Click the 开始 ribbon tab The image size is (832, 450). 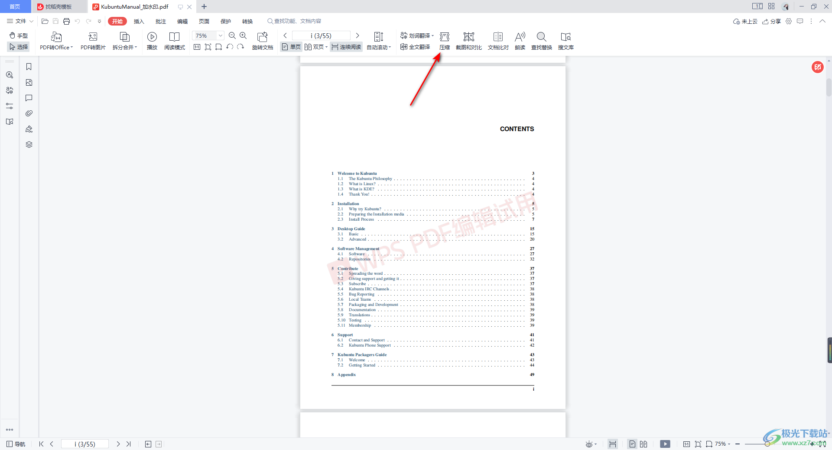pyautogui.click(x=117, y=21)
